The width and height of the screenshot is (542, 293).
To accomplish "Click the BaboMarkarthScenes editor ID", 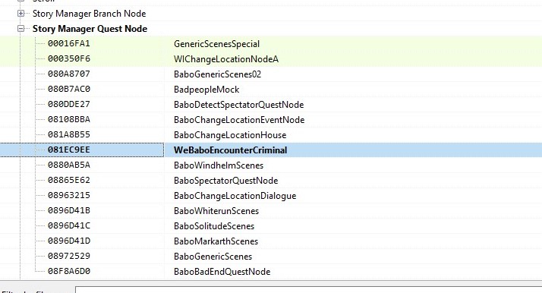I will point(216,241).
